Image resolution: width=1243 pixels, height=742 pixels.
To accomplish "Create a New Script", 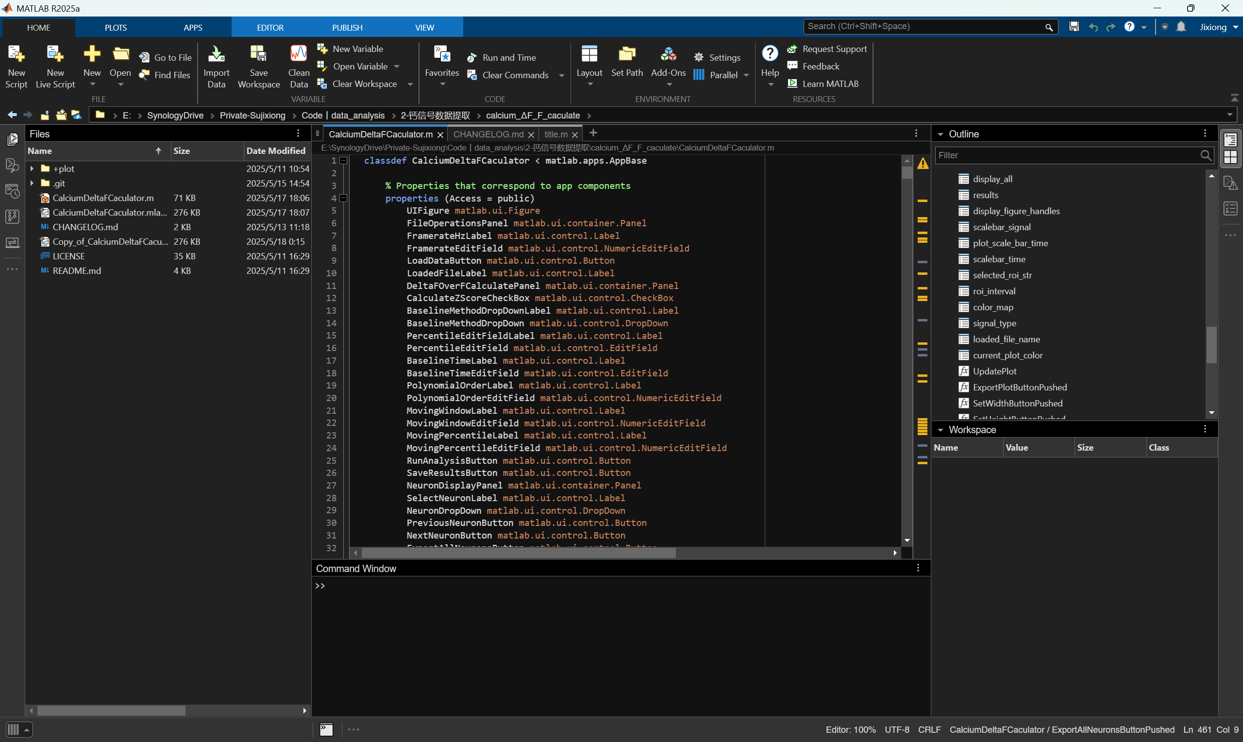I will pyautogui.click(x=16, y=67).
